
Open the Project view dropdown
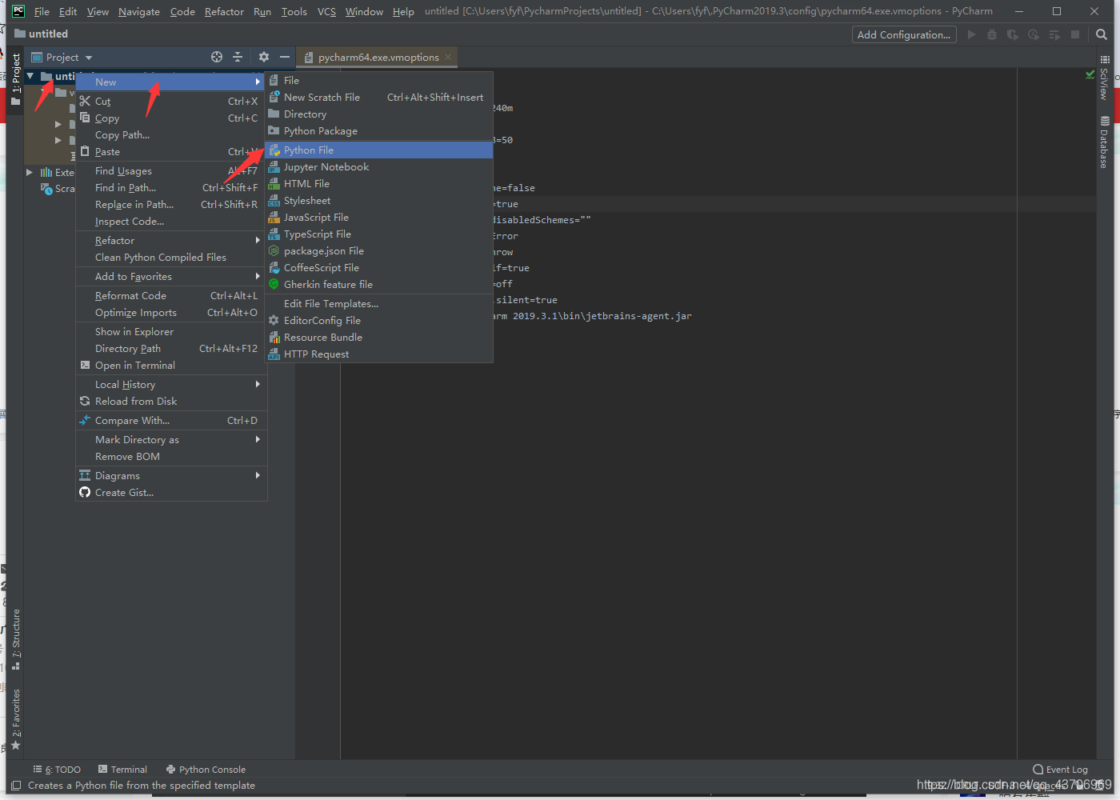(62, 57)
